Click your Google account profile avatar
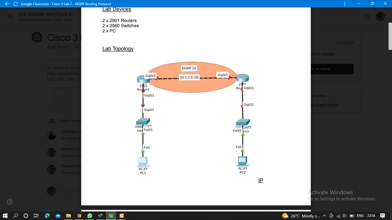 381,17
